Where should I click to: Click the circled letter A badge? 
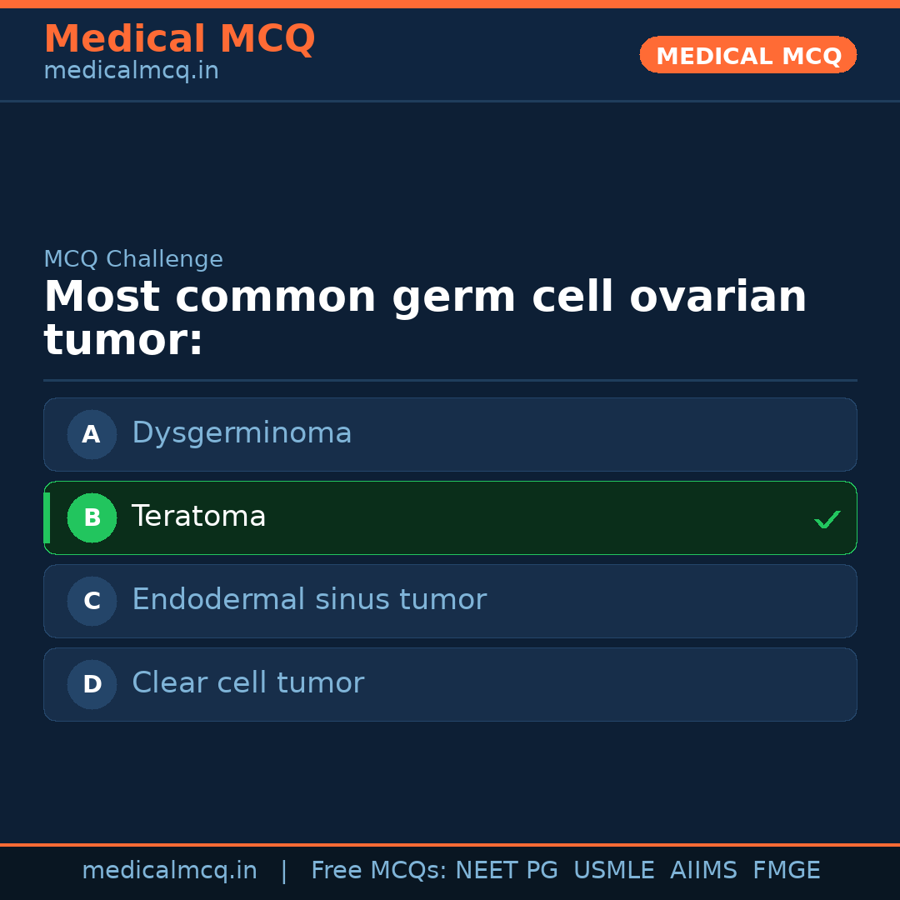coord(92,434)
